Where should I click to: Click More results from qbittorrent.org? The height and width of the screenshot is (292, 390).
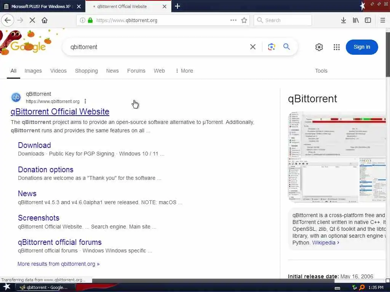tap(58, 264)
